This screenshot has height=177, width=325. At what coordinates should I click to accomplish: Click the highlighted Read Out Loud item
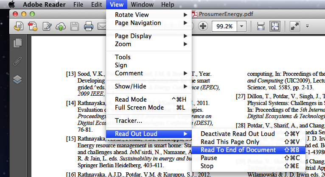149,134
